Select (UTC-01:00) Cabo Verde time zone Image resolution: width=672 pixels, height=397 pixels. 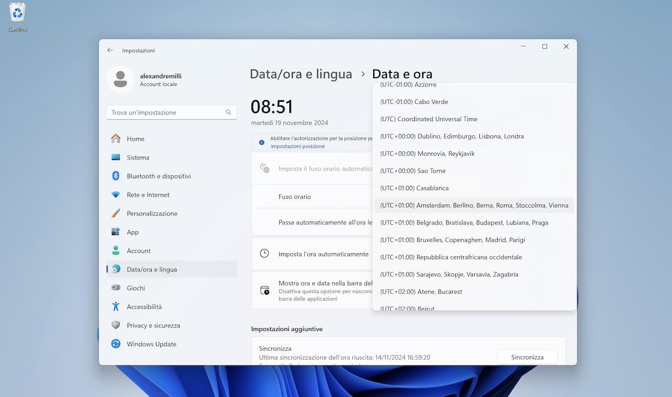pyautogui.click(x=475, y=102)
